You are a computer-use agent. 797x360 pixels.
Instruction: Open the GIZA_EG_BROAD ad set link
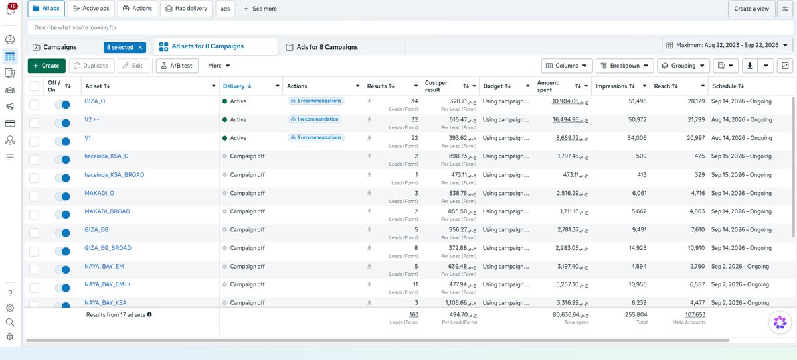[108, 248]
